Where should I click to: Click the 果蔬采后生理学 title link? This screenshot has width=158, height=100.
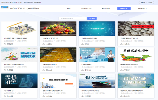129,64
